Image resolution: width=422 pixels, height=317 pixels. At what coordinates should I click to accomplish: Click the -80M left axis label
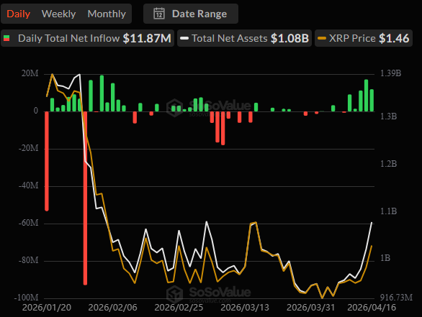click(28, 260)
